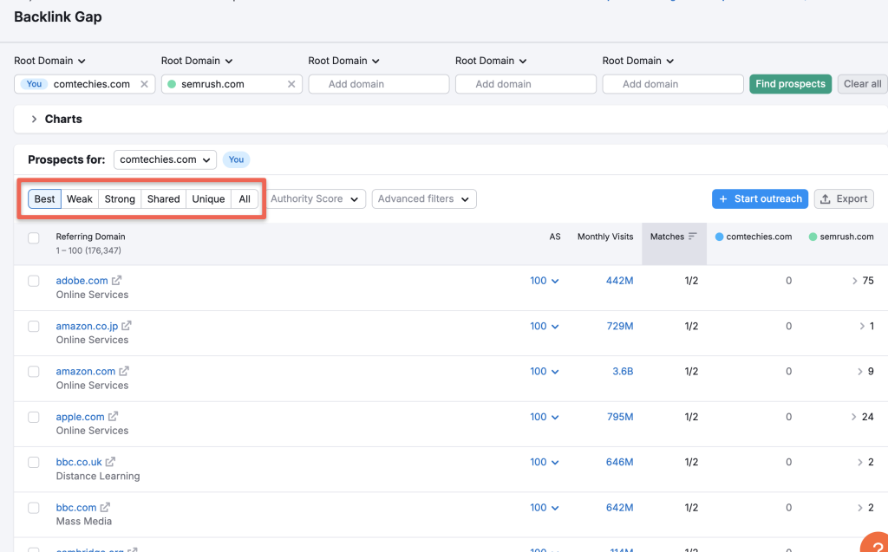Open the Prospects for domain selector
Viewport: 888px width, 552px height.
click(164, 159)
